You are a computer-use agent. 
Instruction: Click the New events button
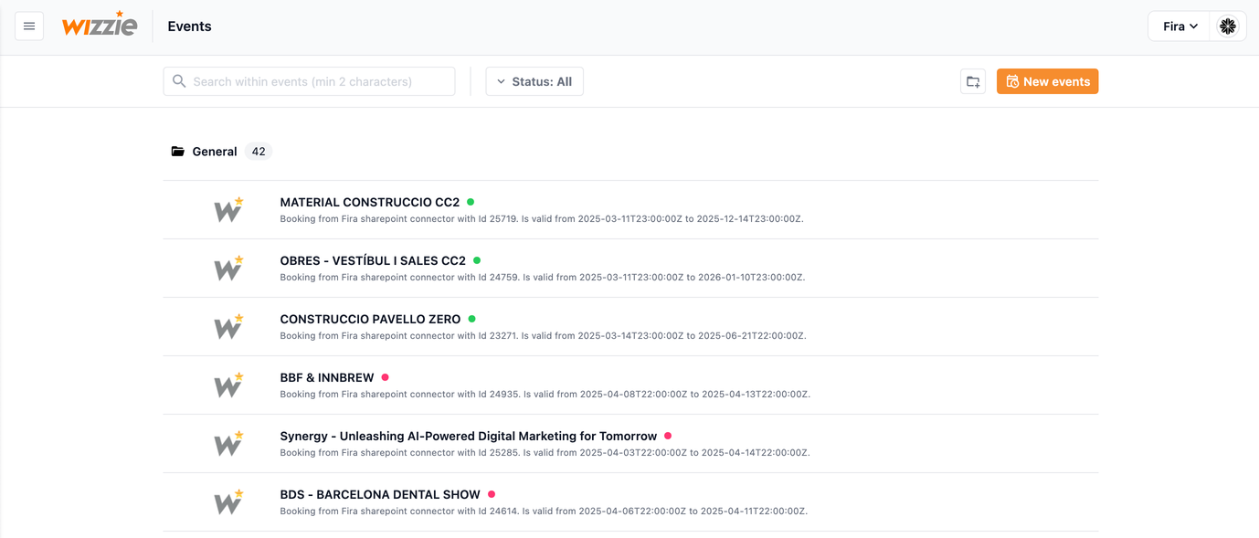point(1047,81)
